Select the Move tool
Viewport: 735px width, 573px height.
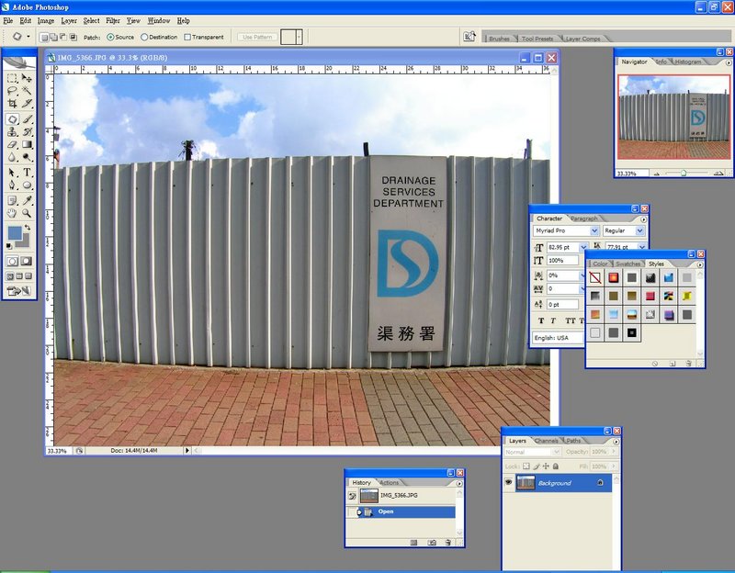(x=27, y=78)
